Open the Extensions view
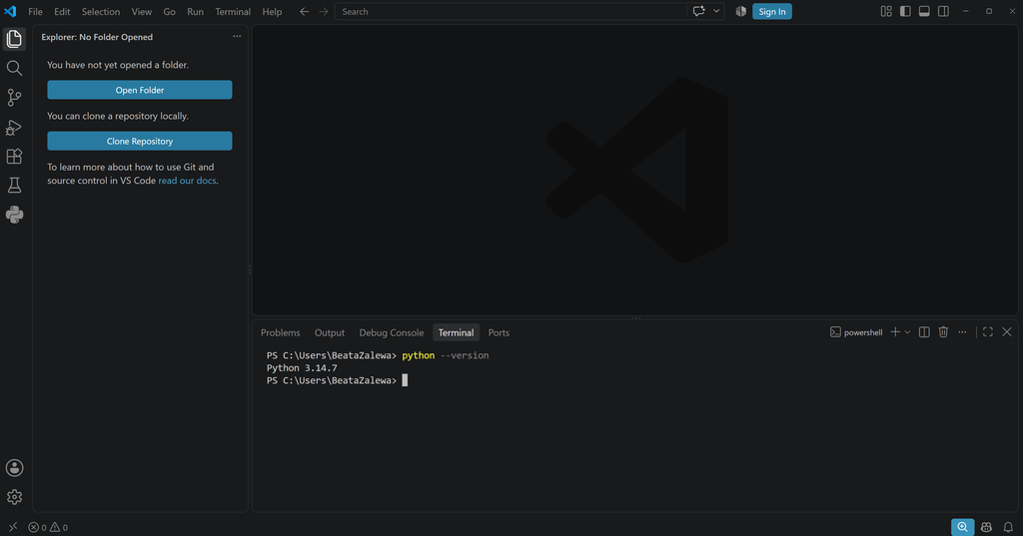The image size is (1023, 536). click(14, 156)
